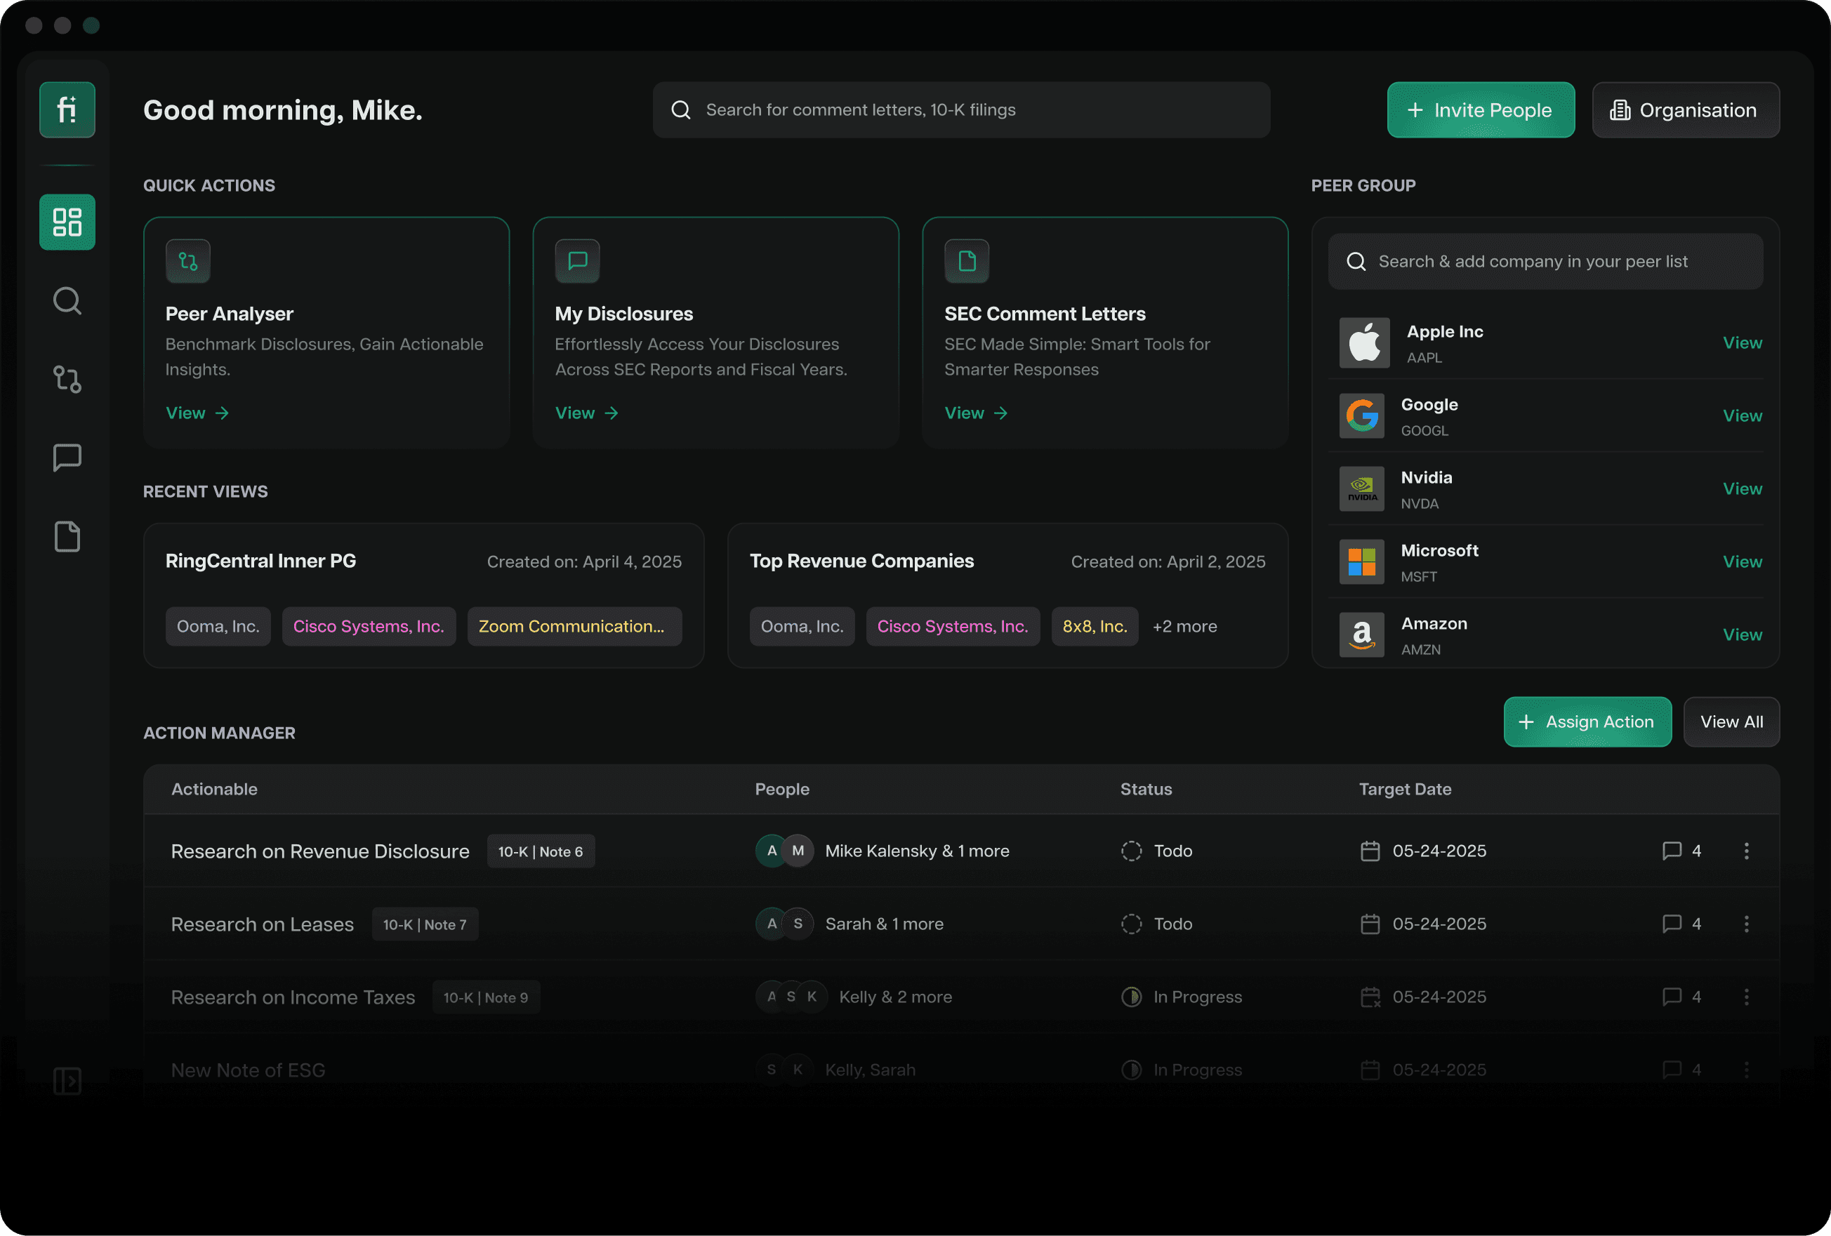Click the sidebar search magnifier icon
Screen dimensions: 1831x1236
[x=67, y=301]
